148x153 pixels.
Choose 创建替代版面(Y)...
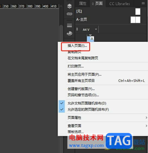pyautogui.click(x=103, y=89)
